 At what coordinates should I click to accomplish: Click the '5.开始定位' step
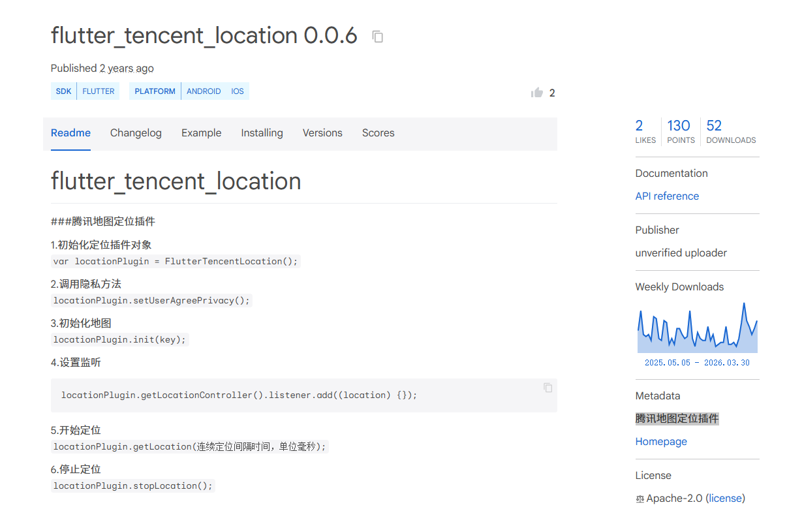(76, 431)
